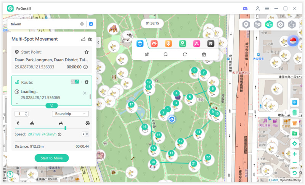Open the blue Pokemon face tab icon
The image size is (305, 185).
point(140,43)
